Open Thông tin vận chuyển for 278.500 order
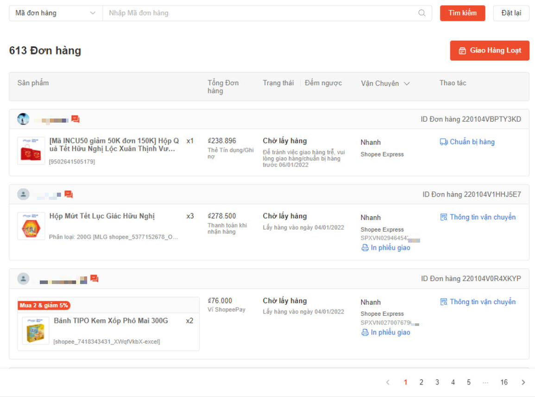 coord(478,217)
